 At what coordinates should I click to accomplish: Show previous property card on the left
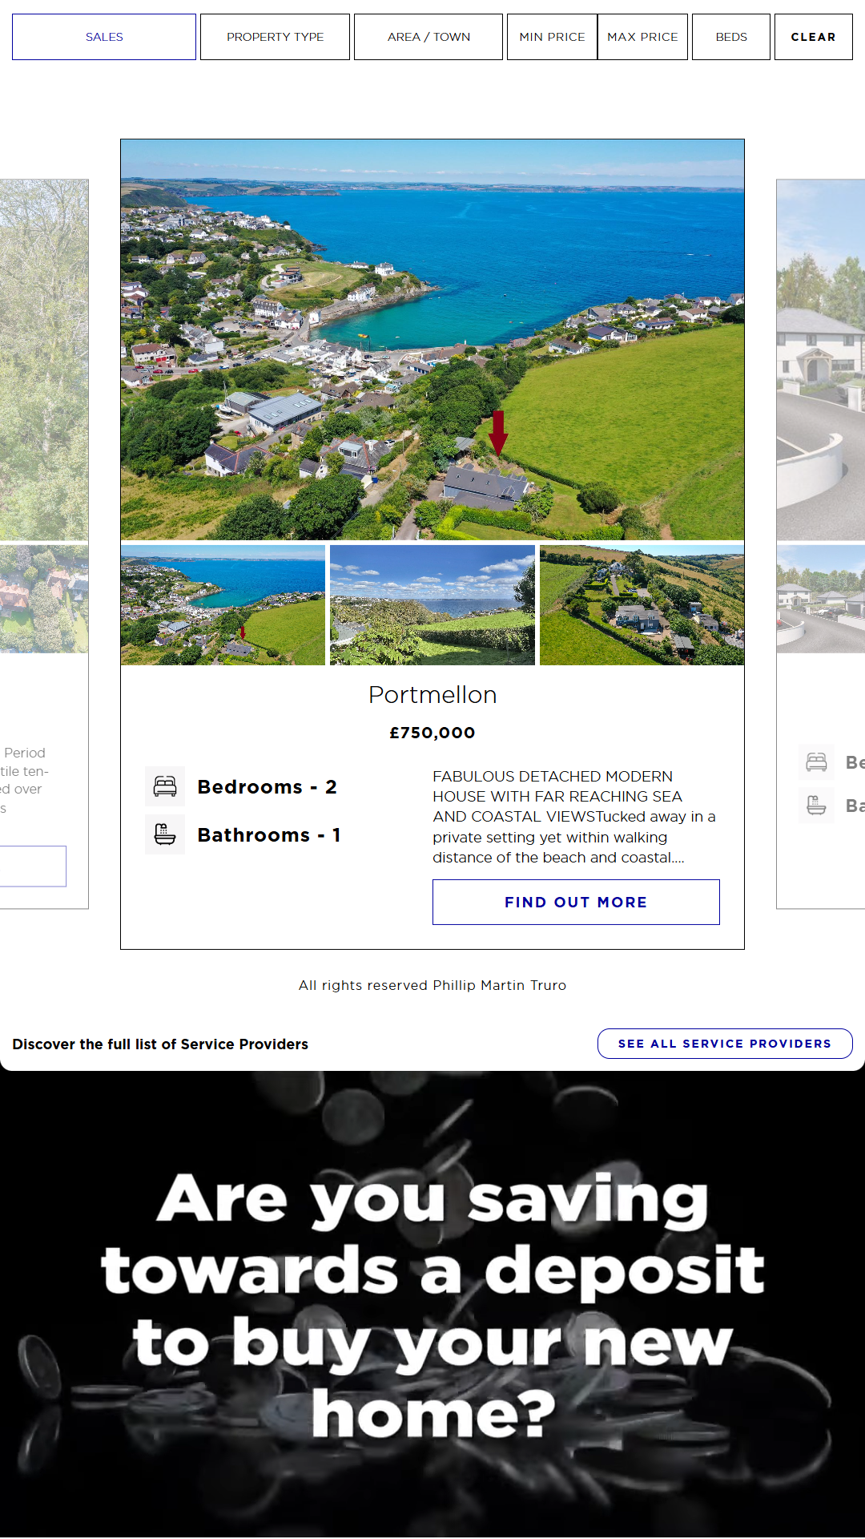(x=44, y=543)
